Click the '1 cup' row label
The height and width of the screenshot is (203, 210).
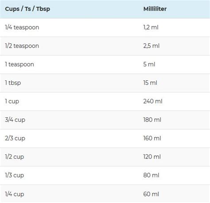(12, 101)
